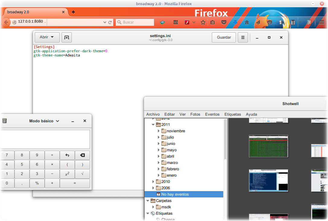Minimize the settings.ini gedit window

[x=257, y=37]
